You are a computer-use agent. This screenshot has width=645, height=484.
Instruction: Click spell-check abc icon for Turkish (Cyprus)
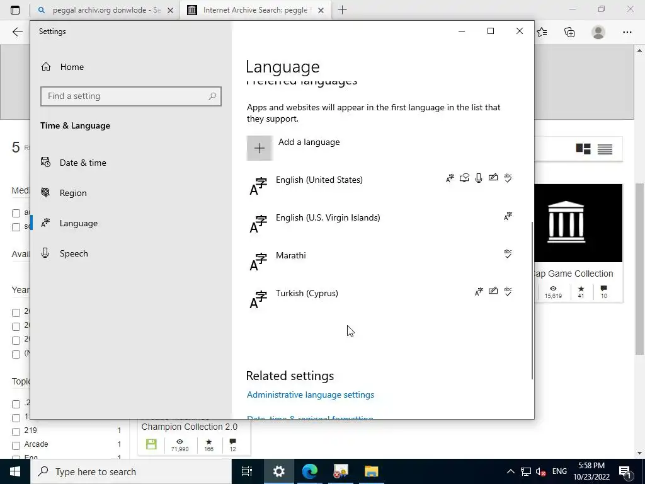[x=508, y=291]
